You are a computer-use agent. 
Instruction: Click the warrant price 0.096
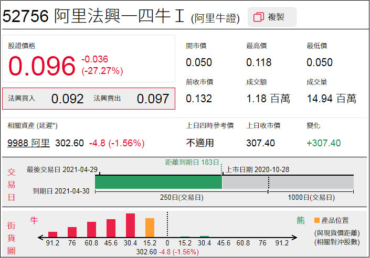pyautogui.click(x=42, y=66)
